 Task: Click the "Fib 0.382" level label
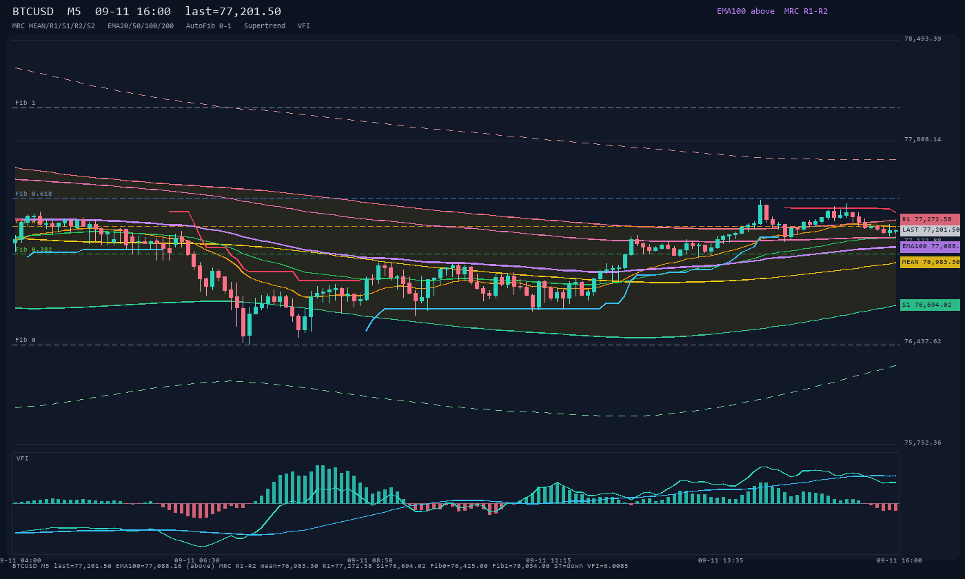pyautogui.click(x=34, y=250)
